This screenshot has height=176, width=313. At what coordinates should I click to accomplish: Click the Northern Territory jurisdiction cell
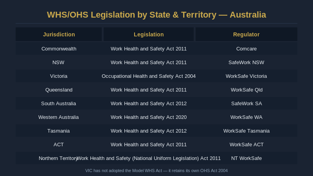[x=58, y=158]
